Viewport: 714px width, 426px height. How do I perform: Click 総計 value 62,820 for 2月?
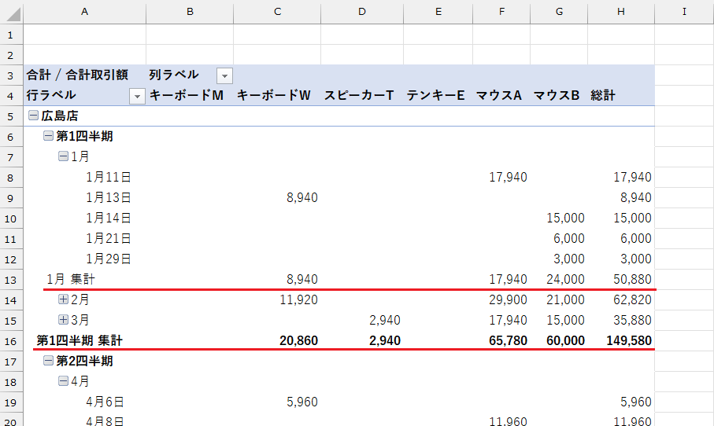click(x=632, y=299)
